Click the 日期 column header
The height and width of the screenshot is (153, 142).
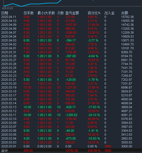[4, 13]
